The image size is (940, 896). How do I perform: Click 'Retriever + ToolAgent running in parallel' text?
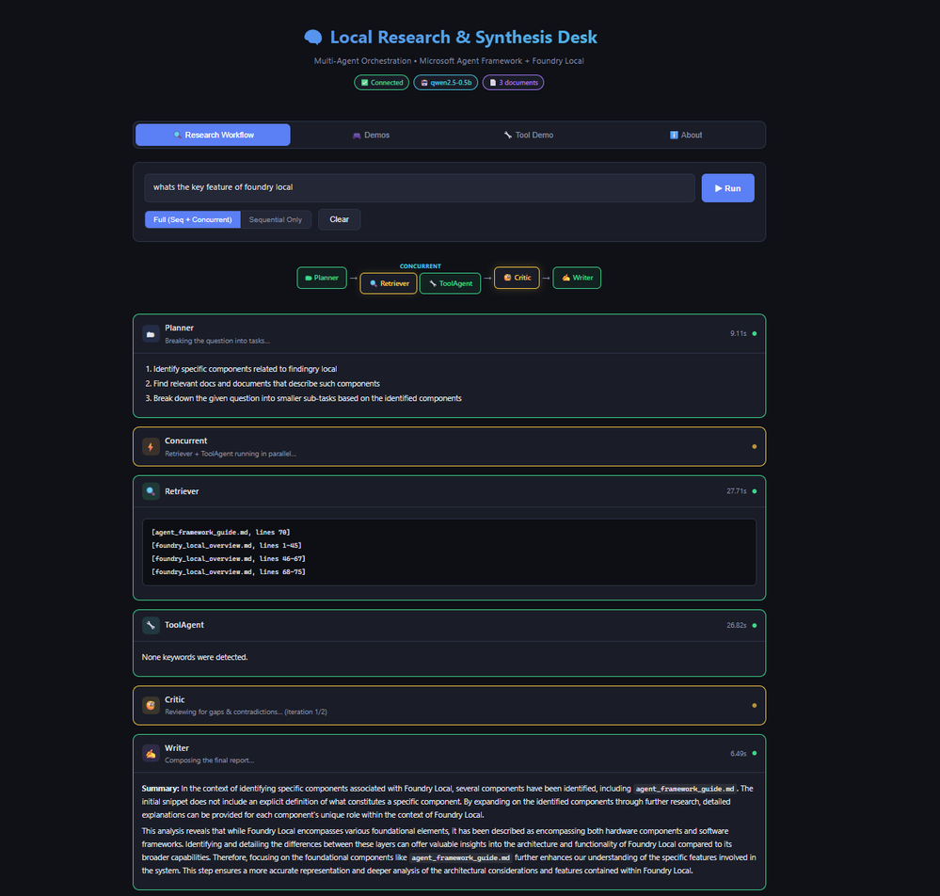(x=231, y=454)
